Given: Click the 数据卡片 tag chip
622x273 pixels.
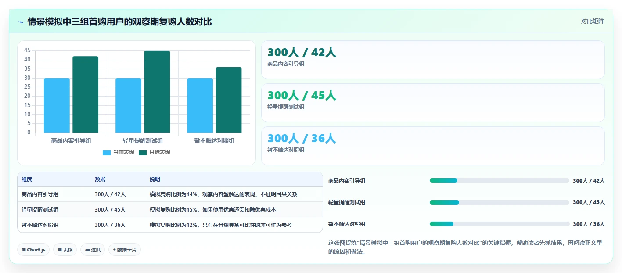Looking at the screenshot, I should coord(125,250).
